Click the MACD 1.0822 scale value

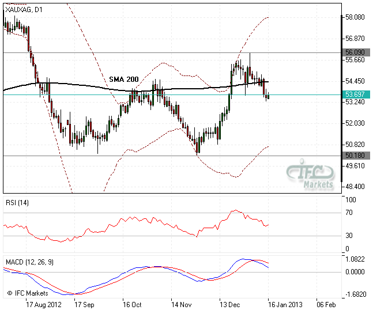[x=354, y=260]
